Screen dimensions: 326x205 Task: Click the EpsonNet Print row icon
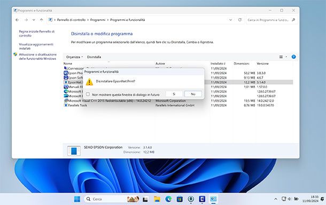tap(66, 82)
